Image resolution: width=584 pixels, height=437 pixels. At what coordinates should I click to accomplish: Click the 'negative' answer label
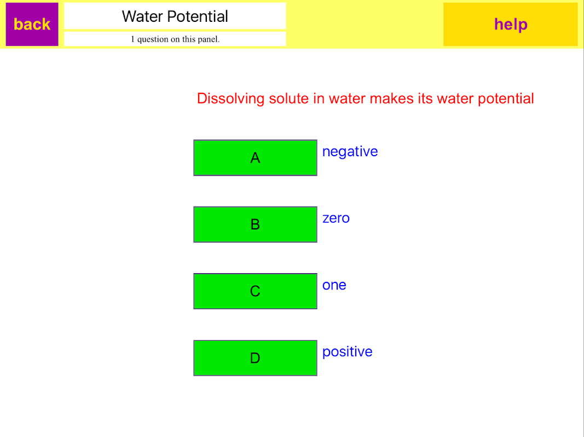tap(350, 151)
